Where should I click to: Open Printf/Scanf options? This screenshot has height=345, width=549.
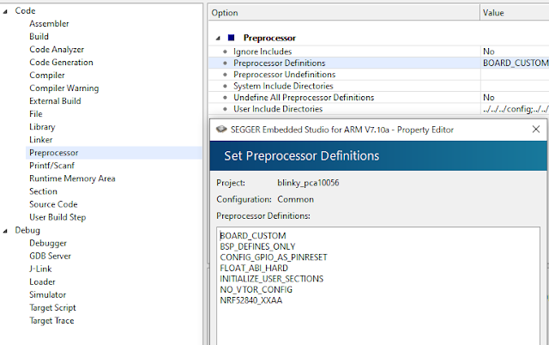tap(51, 166)
